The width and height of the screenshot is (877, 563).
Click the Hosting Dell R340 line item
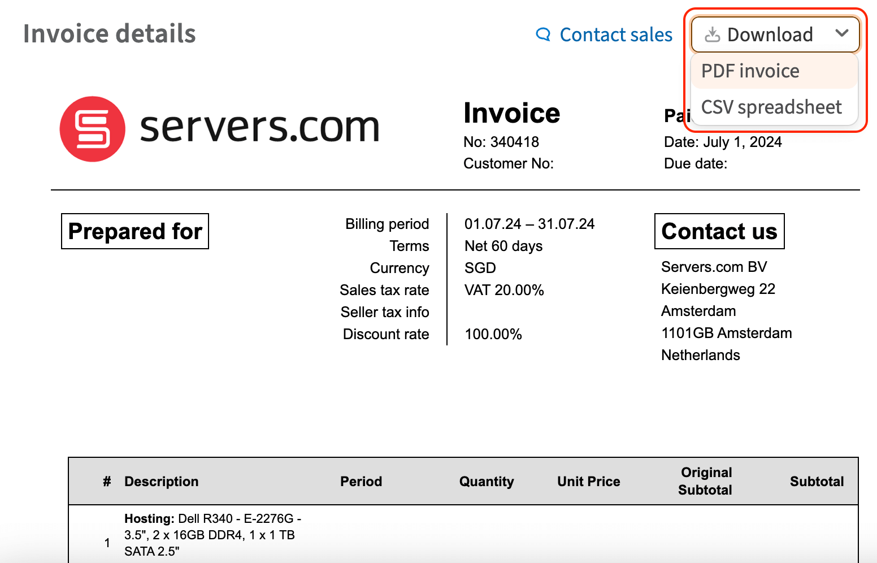(212, 535)
